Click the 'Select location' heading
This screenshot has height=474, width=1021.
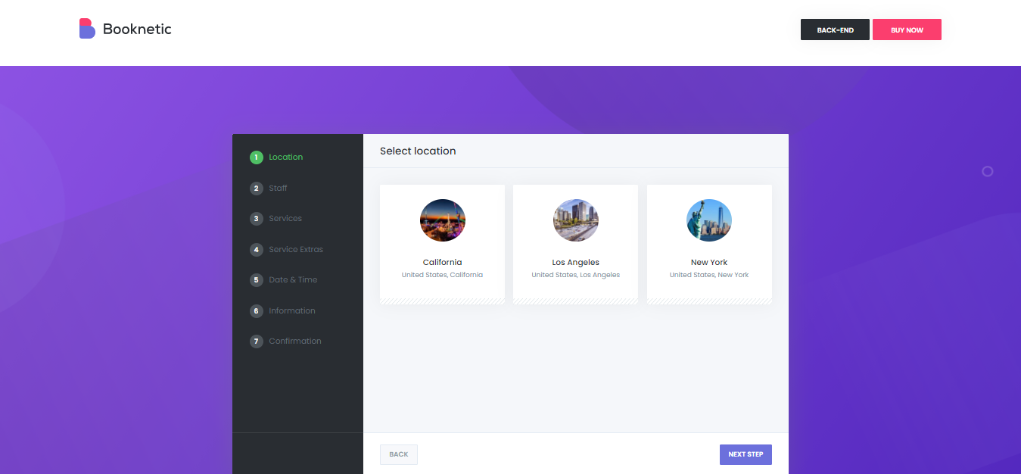418,151
